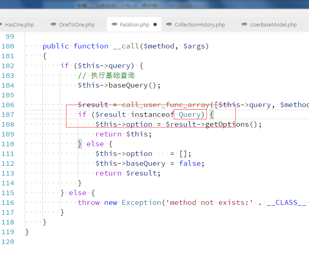Open the OneToOne.php tab
Viewport: 309px width, 268px height.
click(77, 25)
